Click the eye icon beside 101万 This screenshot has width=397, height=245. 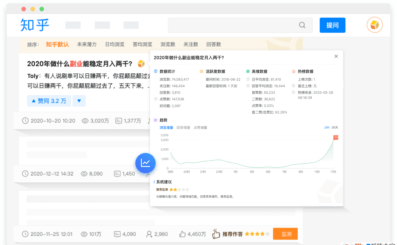pyautogui.click(x=84, y=234)
